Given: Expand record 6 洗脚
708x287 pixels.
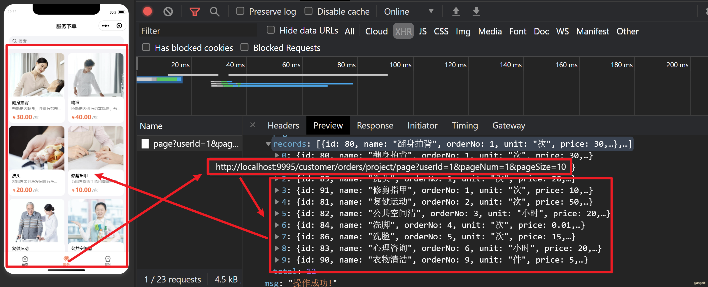Looking at the screenshot, I should [x=277, y=225].
